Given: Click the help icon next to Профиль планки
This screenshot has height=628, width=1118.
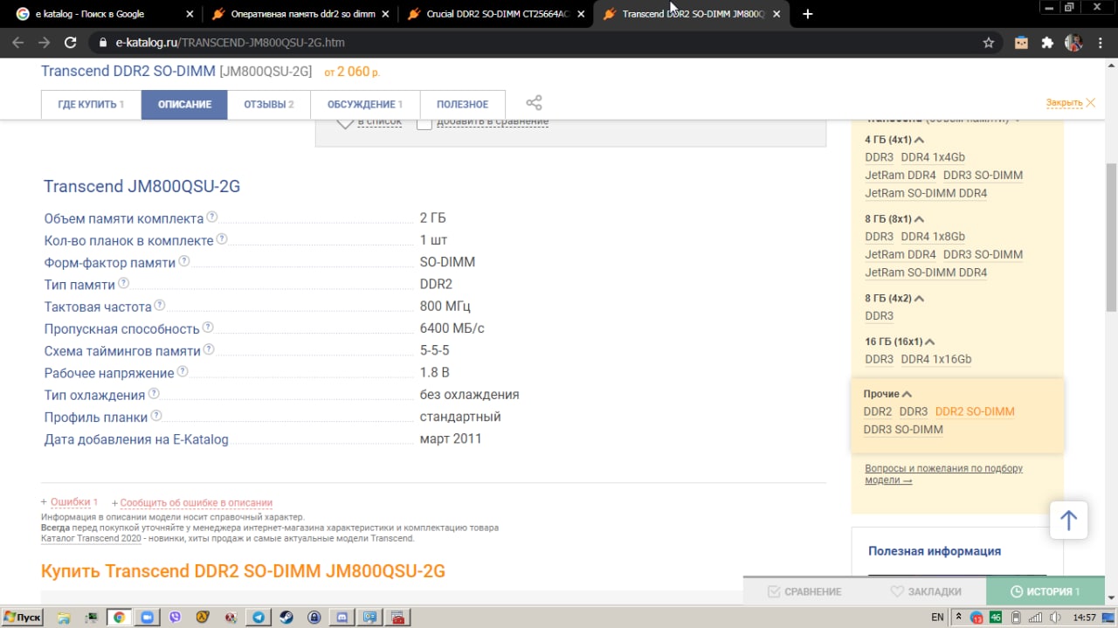Looking at the screenshot, I should (156, 416).
